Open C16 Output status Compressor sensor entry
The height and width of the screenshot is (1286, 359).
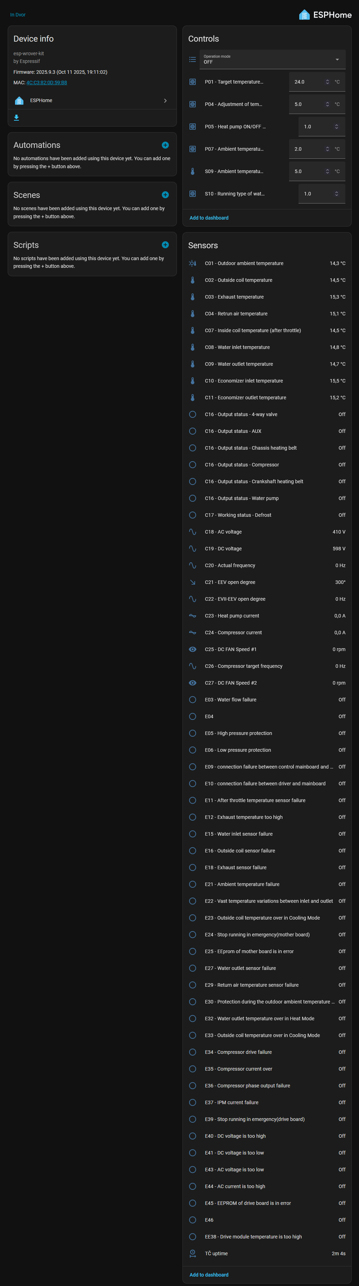click(267, 465)
